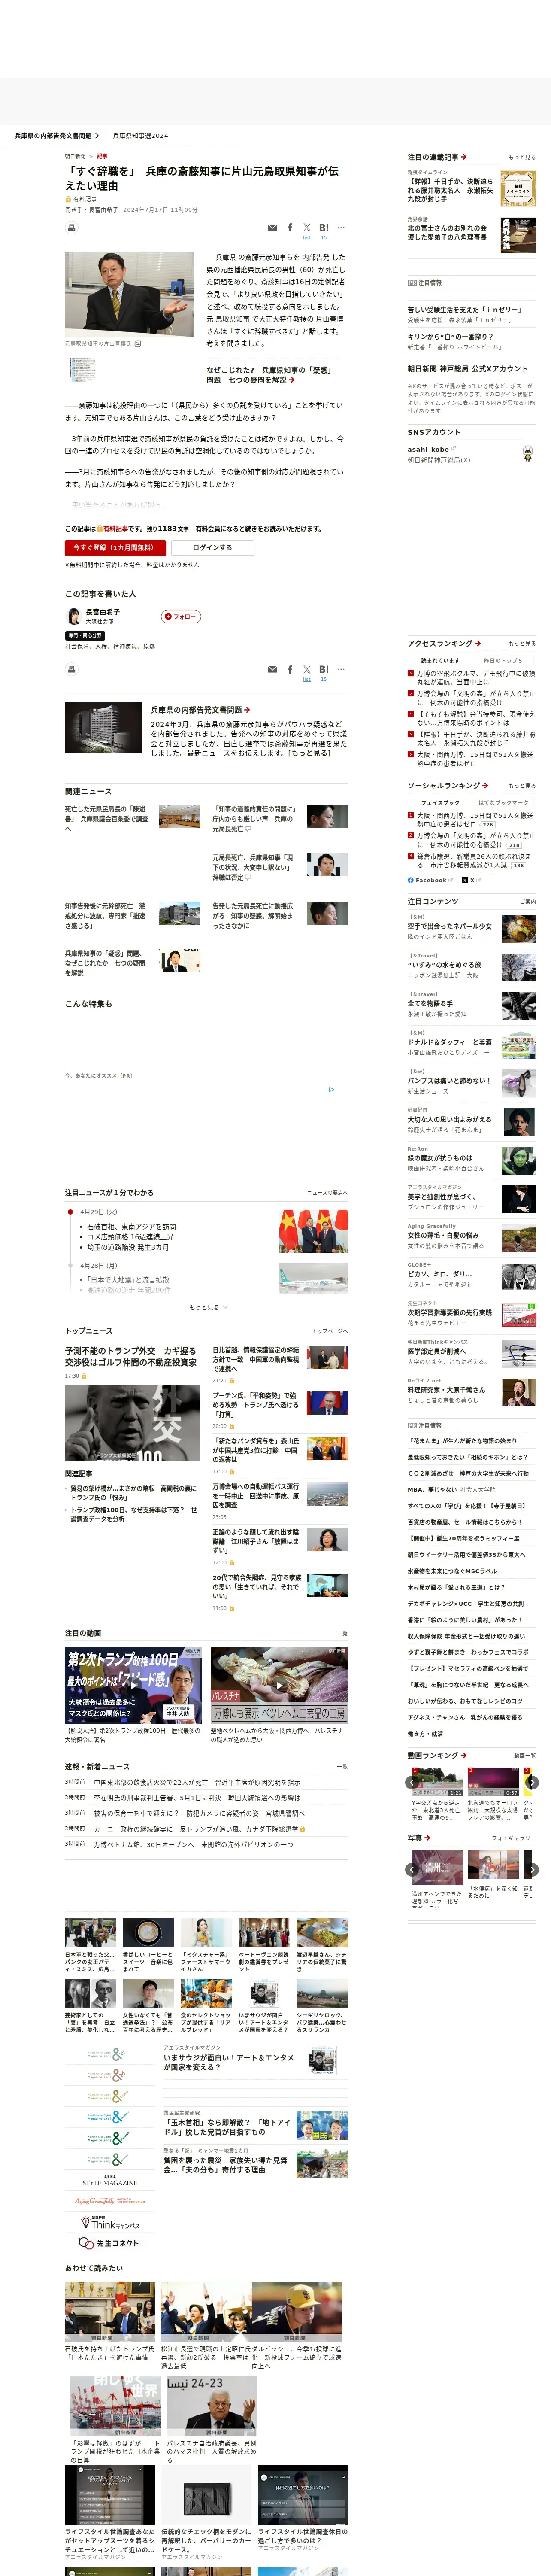Click the asahi_kobe account avatar icon
The width and height of the screenshot is (551, 2576).
(x=527, y=454)
